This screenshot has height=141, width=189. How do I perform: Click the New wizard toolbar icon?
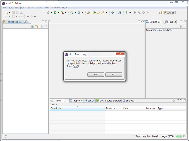(6, 13)
